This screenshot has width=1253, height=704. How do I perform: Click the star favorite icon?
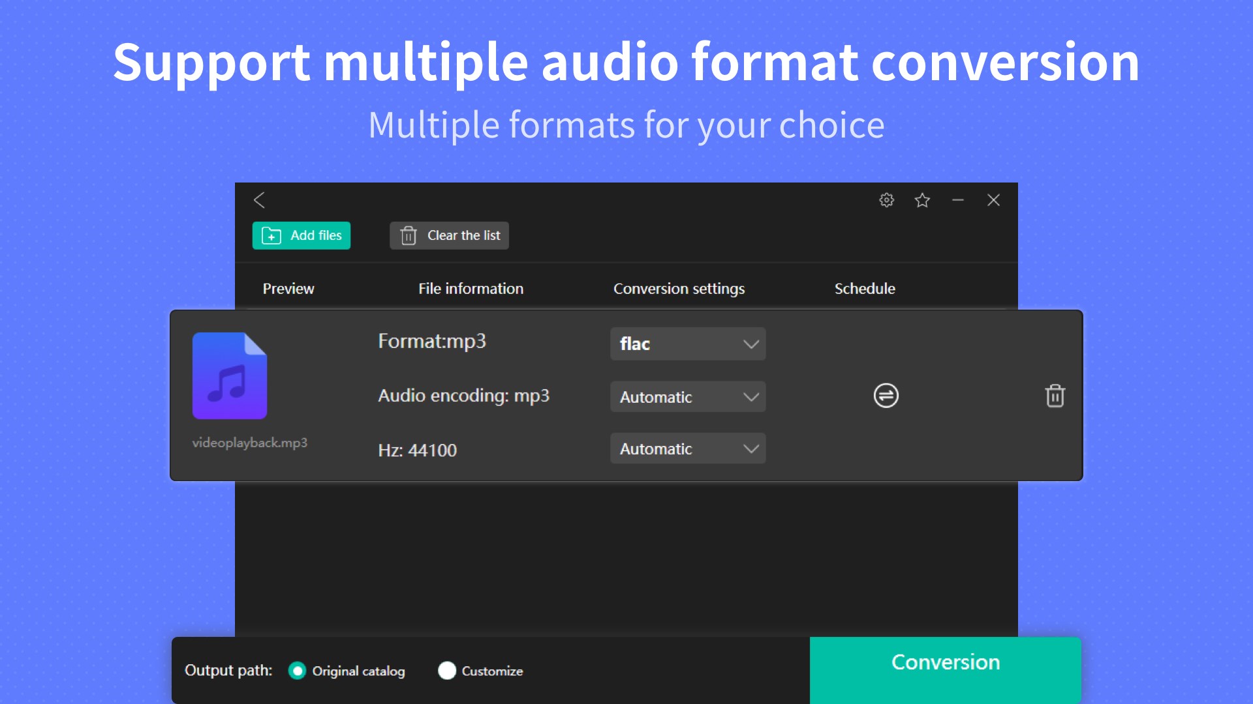(x=922, y=200)
